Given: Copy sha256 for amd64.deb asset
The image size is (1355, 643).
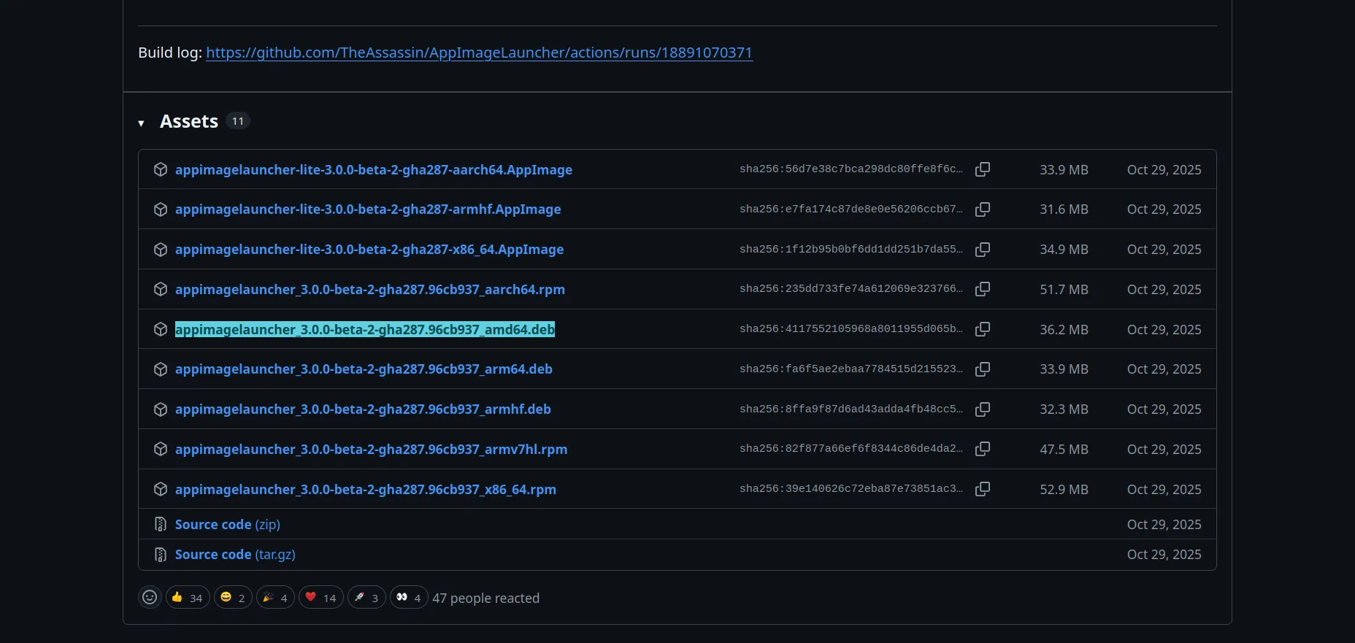Looking at the screenshot, I should coord(983,329).
